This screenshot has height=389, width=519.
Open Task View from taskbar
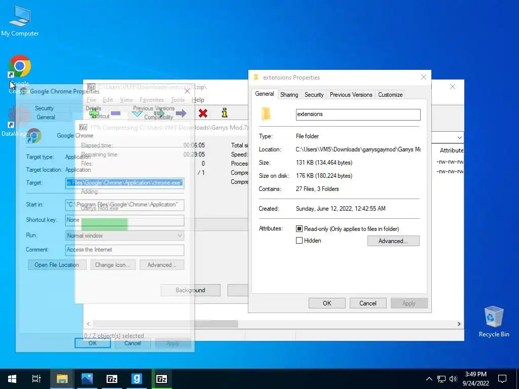[36, 379]
